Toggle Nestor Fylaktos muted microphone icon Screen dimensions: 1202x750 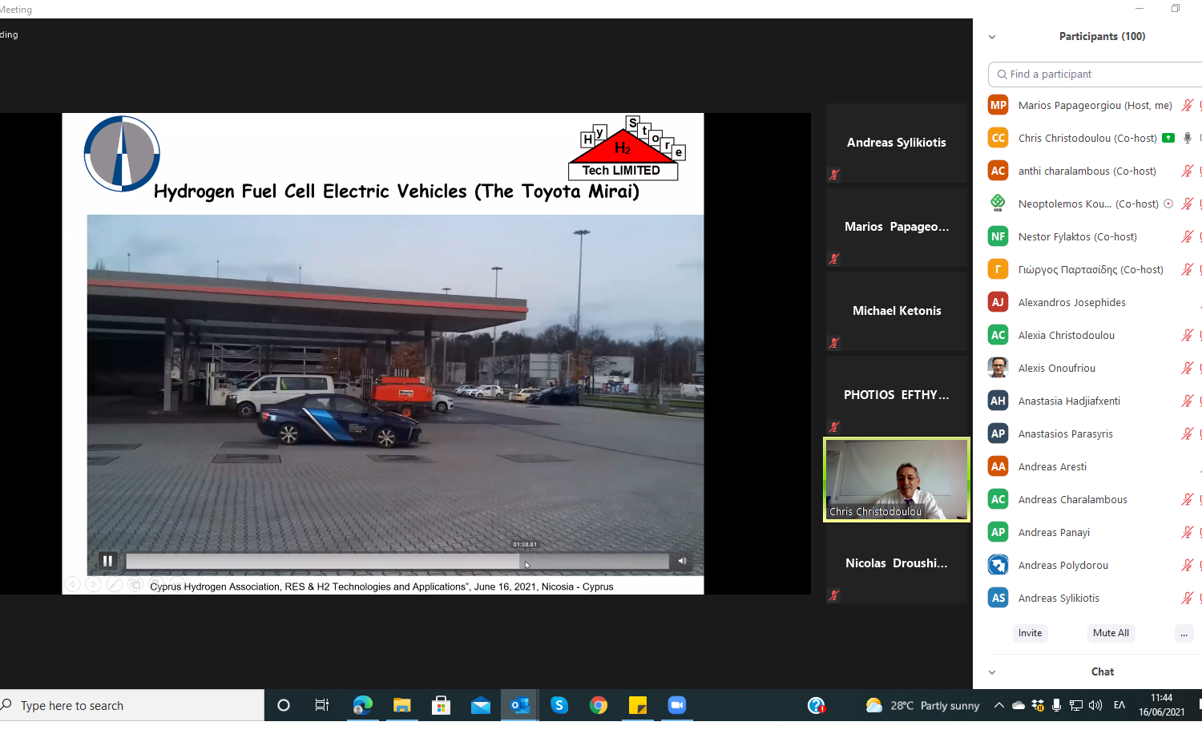click(x=1188, y=236)
